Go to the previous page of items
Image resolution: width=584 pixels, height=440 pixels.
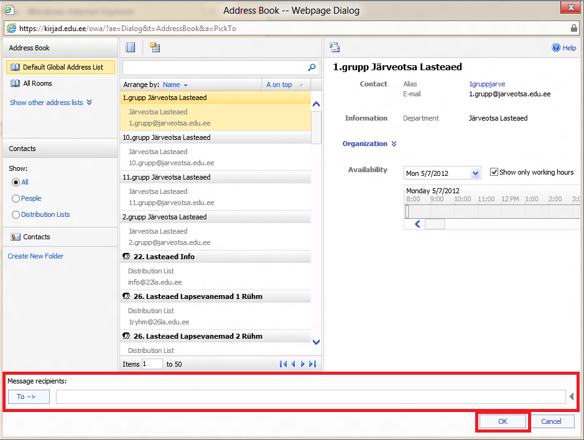pos(293,364)
